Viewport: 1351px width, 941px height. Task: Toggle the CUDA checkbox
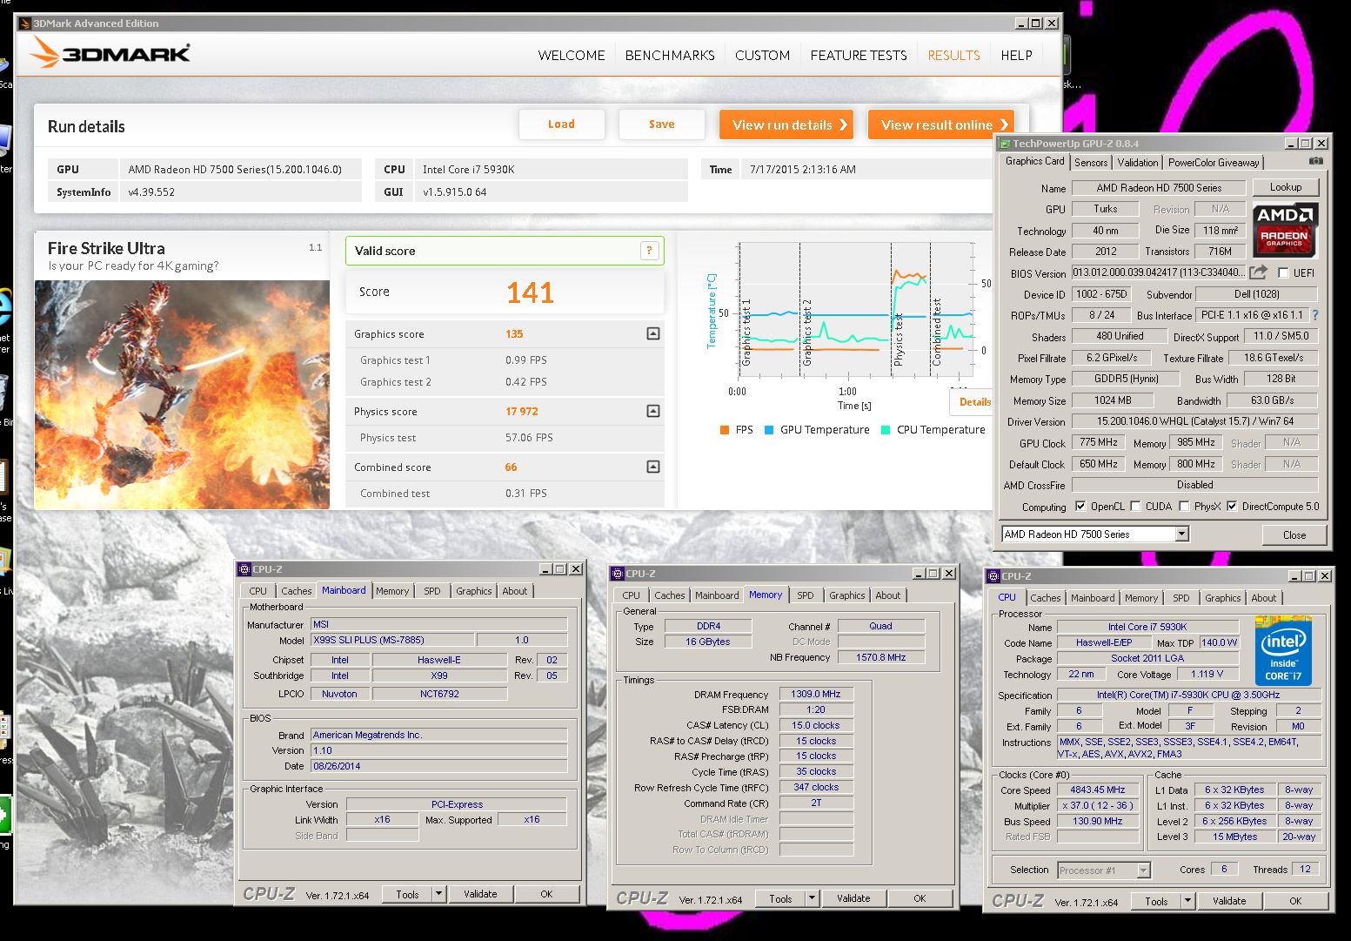click(x=1135, y=506)
